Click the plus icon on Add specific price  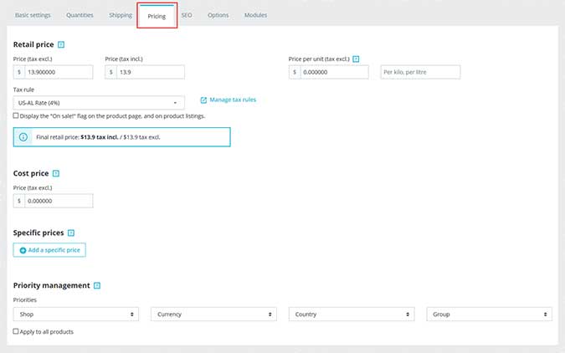click(x=23, y=250)
